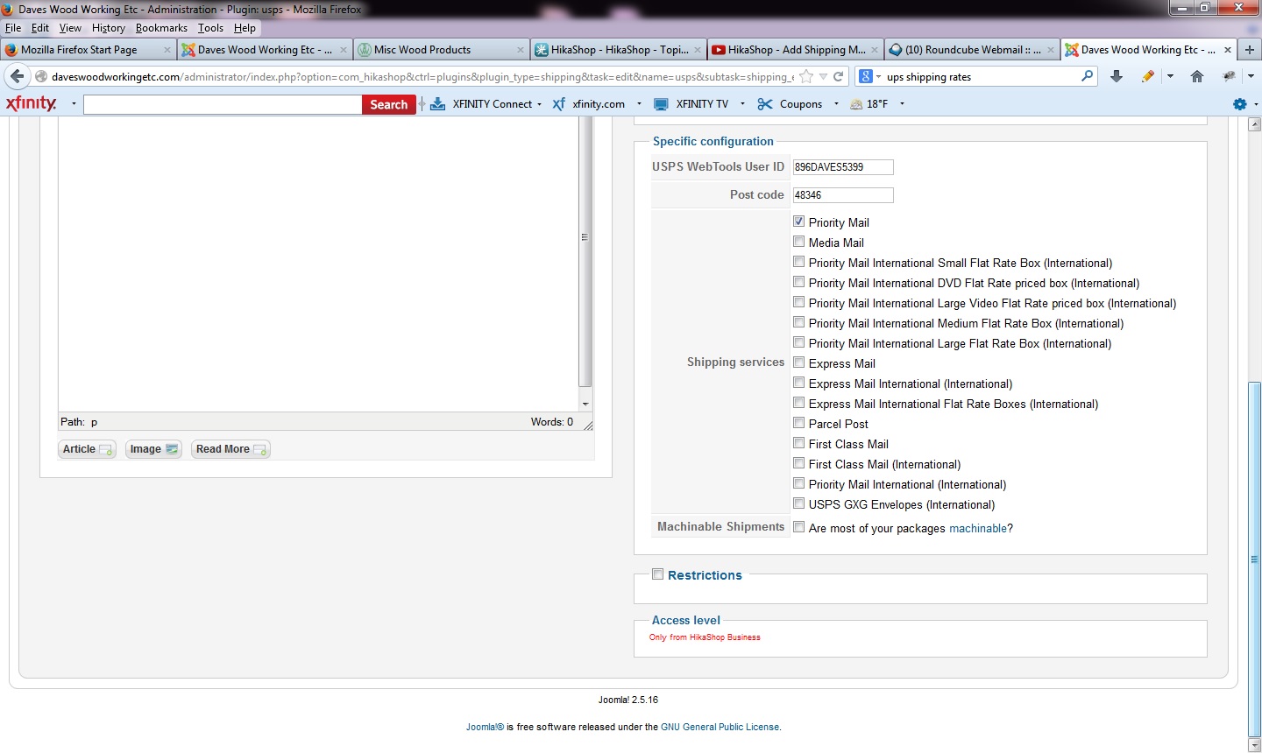Open the Edit menu
Viewport: 1262px width, 753px height.
pyautogui.click(x=40, y=28)
